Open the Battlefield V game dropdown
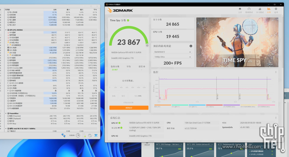The height and width of the screenshot is (157, 289). (172, 52)
